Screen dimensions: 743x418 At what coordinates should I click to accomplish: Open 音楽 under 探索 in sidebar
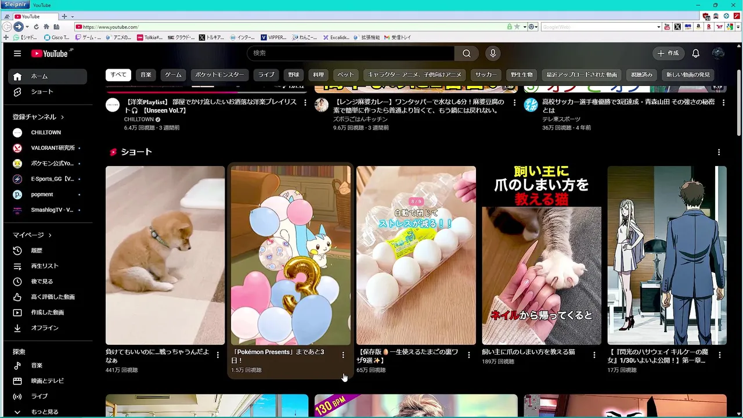[x=48, y=365]
